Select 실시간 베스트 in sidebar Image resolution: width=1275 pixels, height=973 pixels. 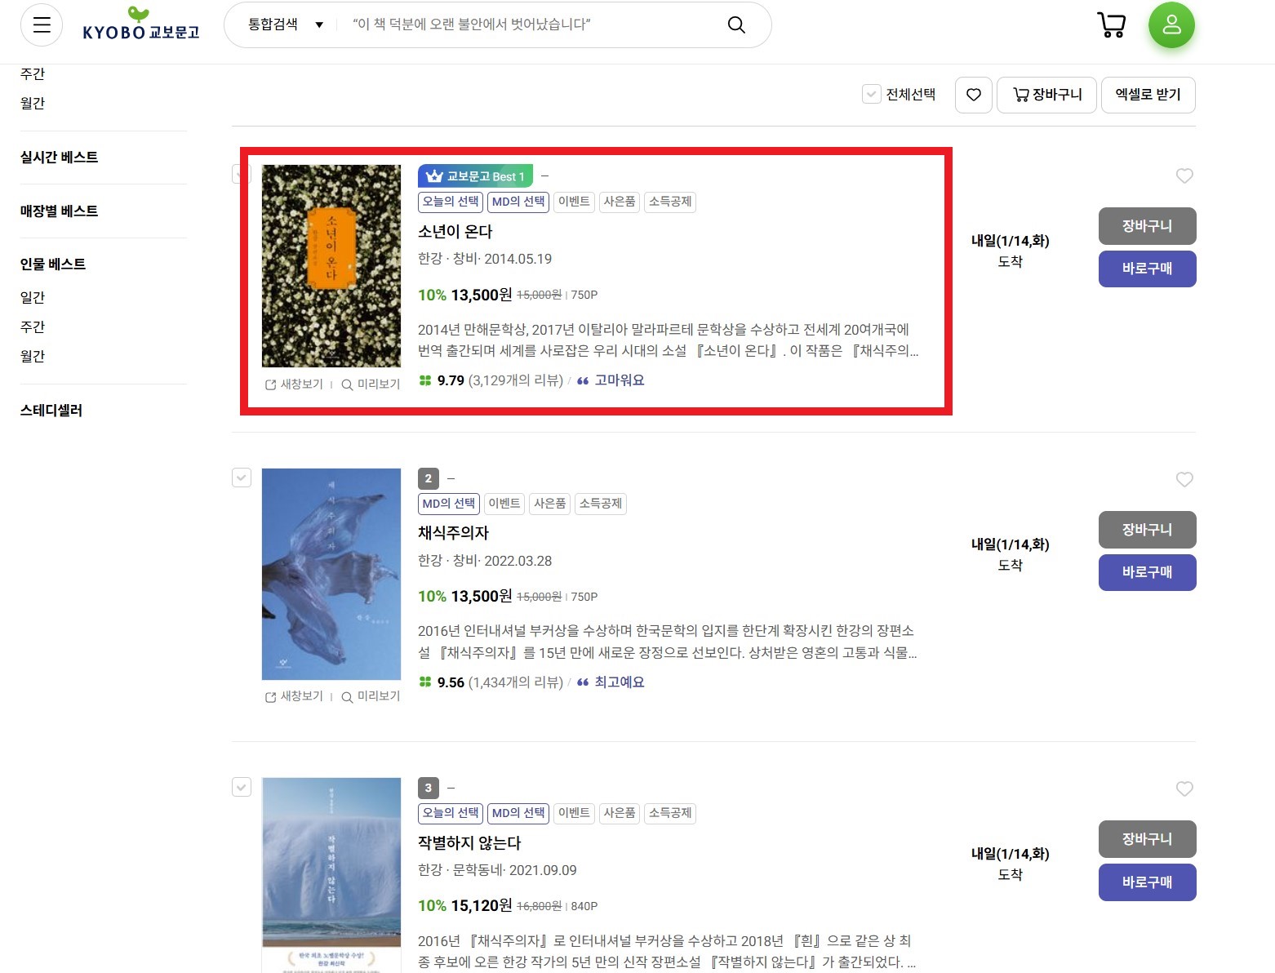click(x=59, y=158)
